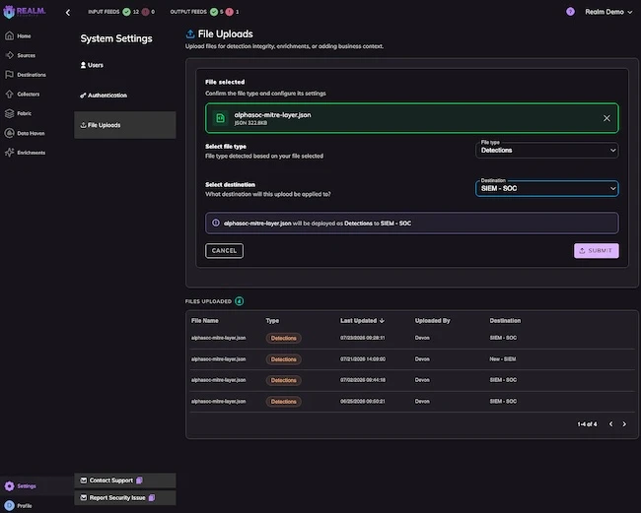Open Enrichments sparkle icon
Image resolution: width=641 pixels, height=513 pixels.
[10, 153]
